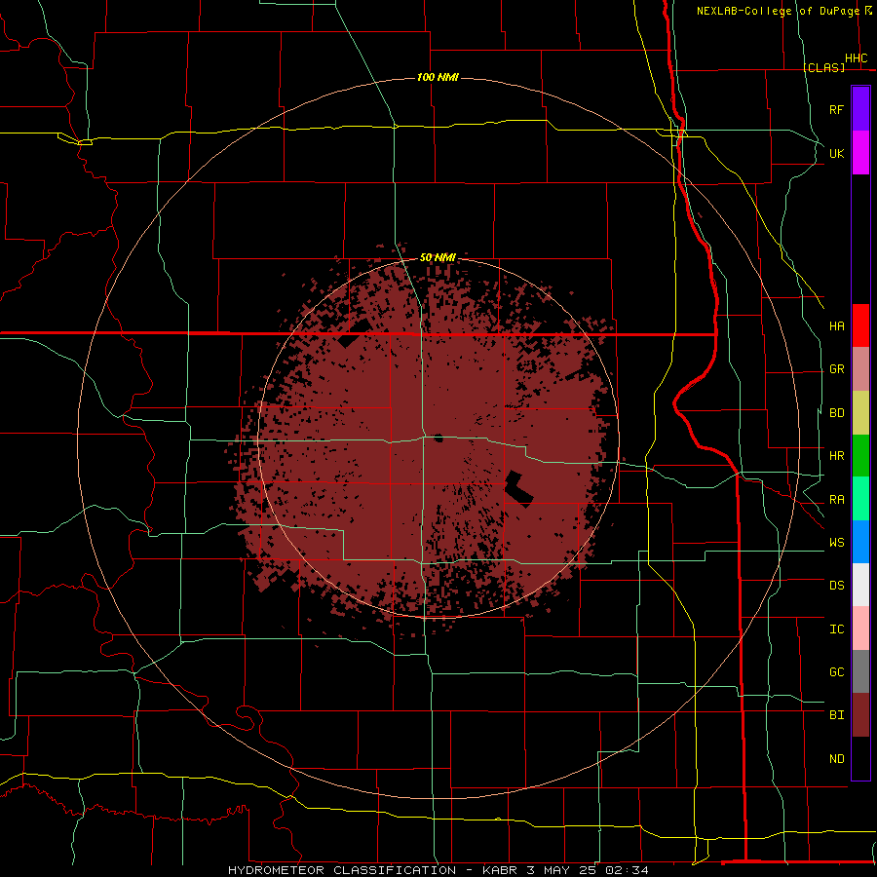Click the IC legend label
The image size is (877, 877).
click(837, 629)
